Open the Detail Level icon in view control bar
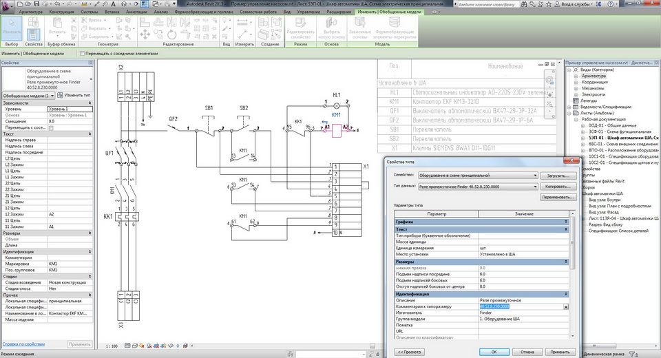This screenshot has height=358, width=661. pyautogui.click(x=128, y=346)
